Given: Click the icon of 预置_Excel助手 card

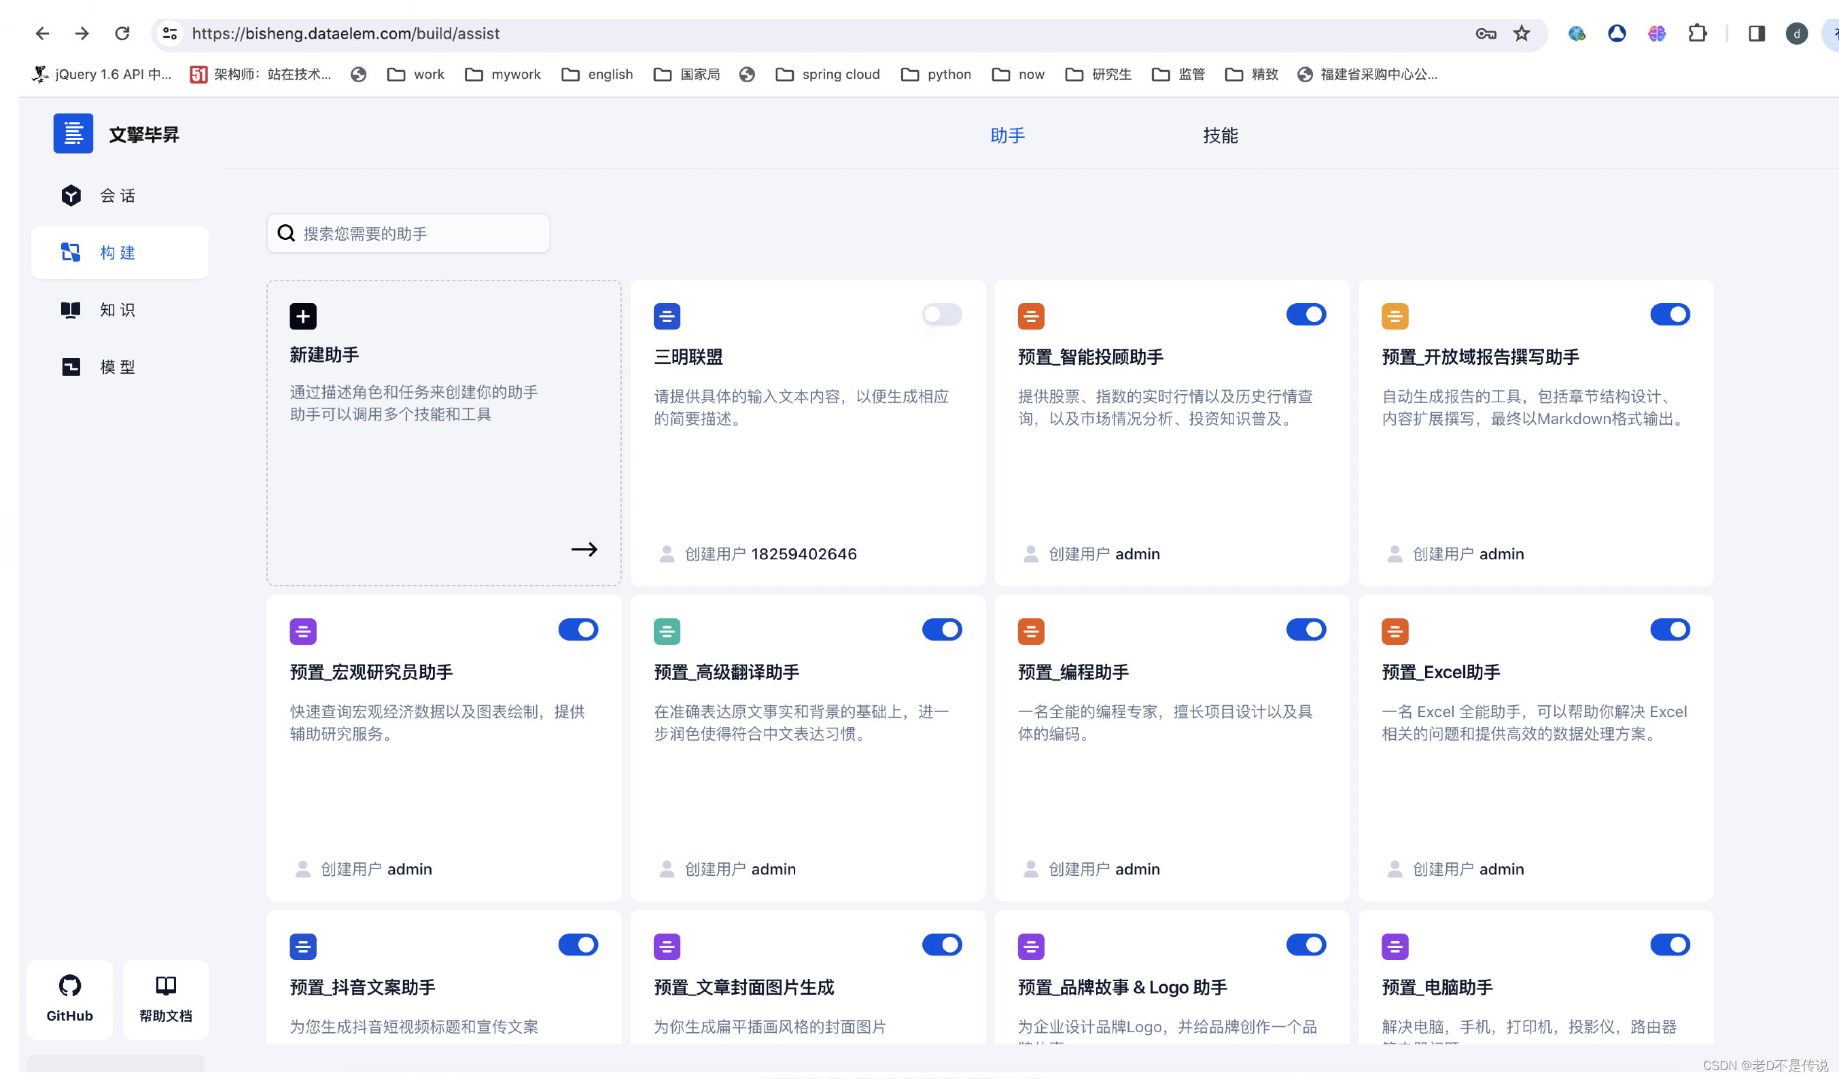Looking at the screenshot, I should tap(1395, 632).
